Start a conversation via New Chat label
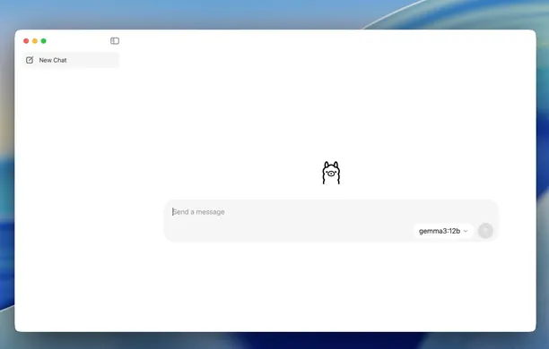This screenshot has height=349, width=549. [x=53, y=60]
